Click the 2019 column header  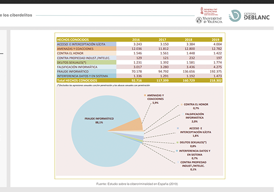[x=215, y=40]
